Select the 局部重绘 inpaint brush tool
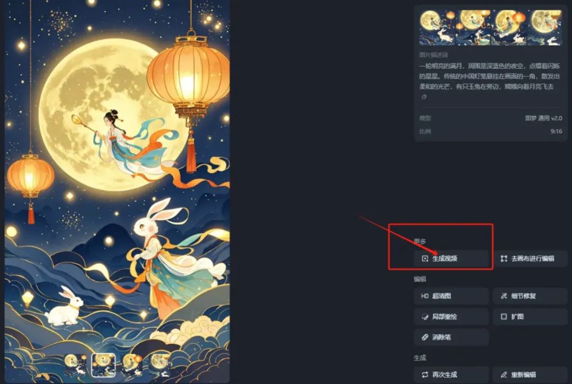Image resolution: width=572 pixels, height=384 pixels. click(x=451, y=317)
